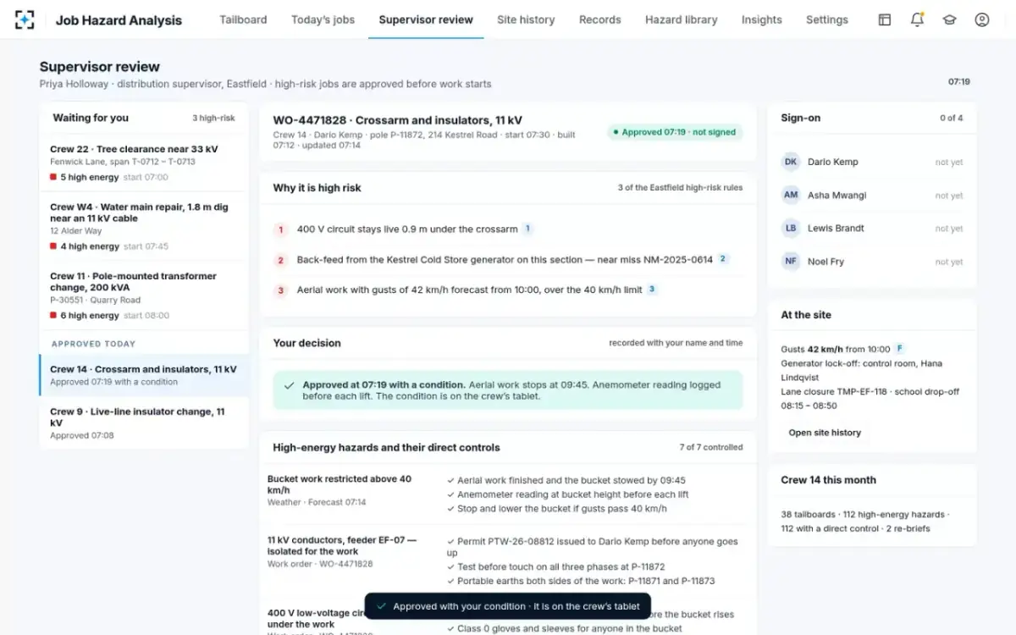The image size is (1016, 635).
Task: Click the check icon in the decision banner
Action: (x=290, y=385)
